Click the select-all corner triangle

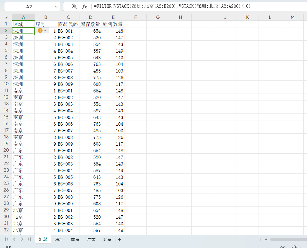tap(6, 17)
